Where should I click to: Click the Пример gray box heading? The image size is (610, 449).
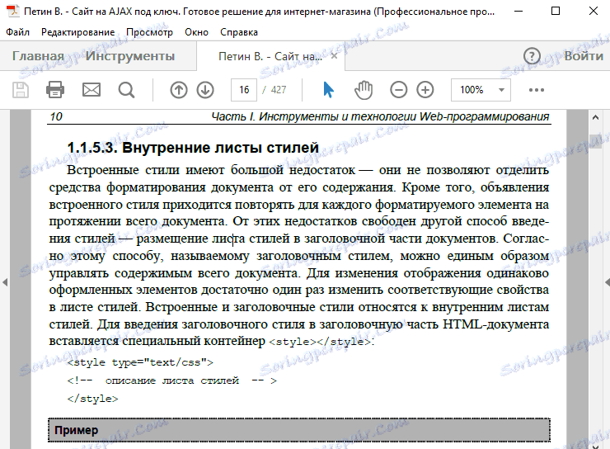(298, 430)
